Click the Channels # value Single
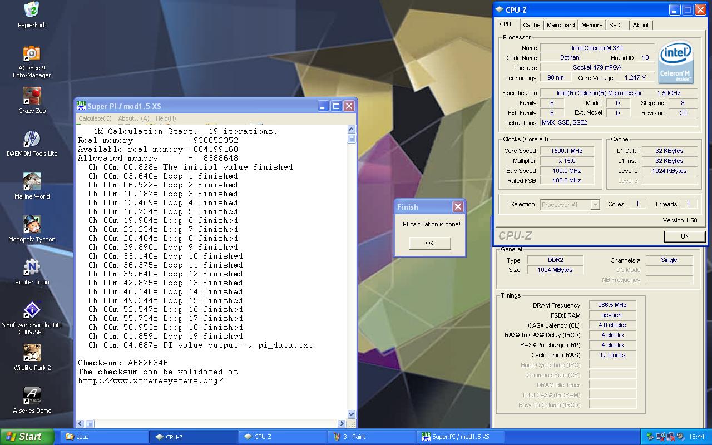This screenshot has width=712, height=445. tap(669, 260)
